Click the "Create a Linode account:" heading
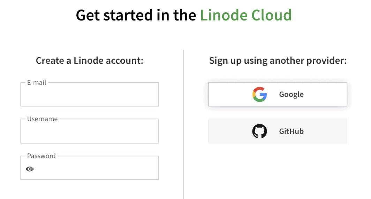 (x=90, y=61)
